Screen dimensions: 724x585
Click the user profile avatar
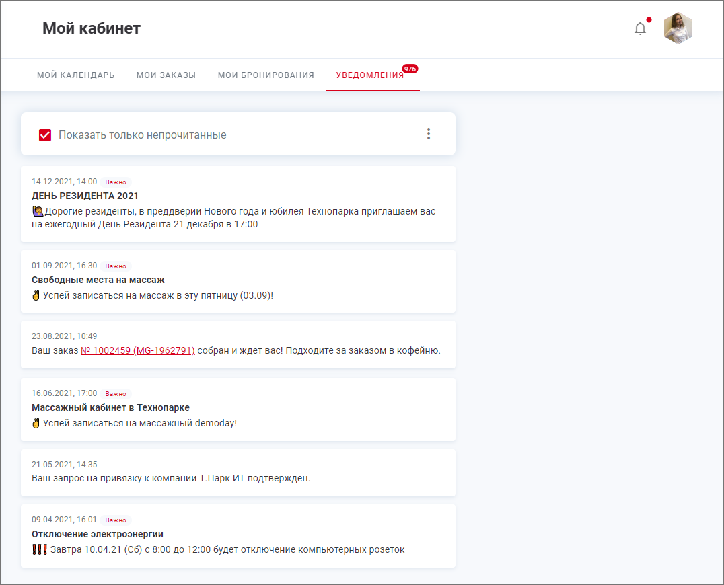[678, 28]
